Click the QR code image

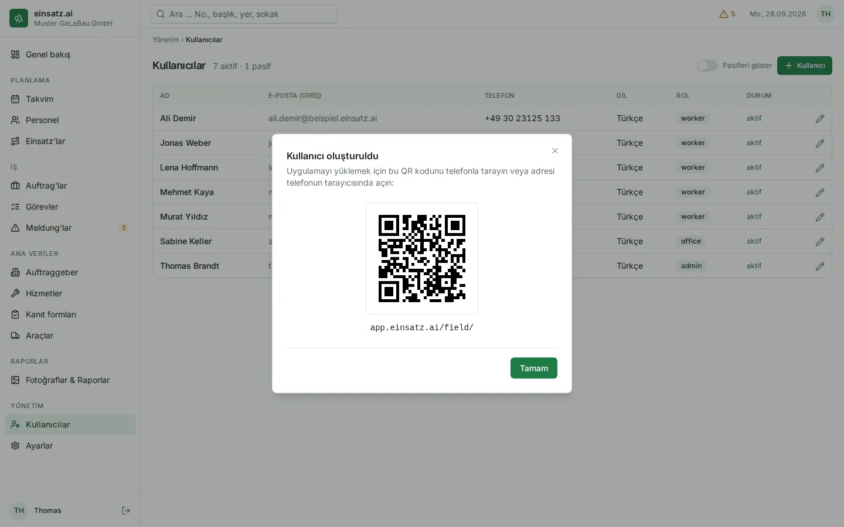[x=422, y=258]
